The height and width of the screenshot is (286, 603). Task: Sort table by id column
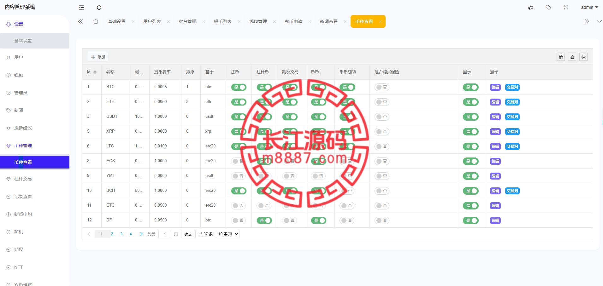95,72
